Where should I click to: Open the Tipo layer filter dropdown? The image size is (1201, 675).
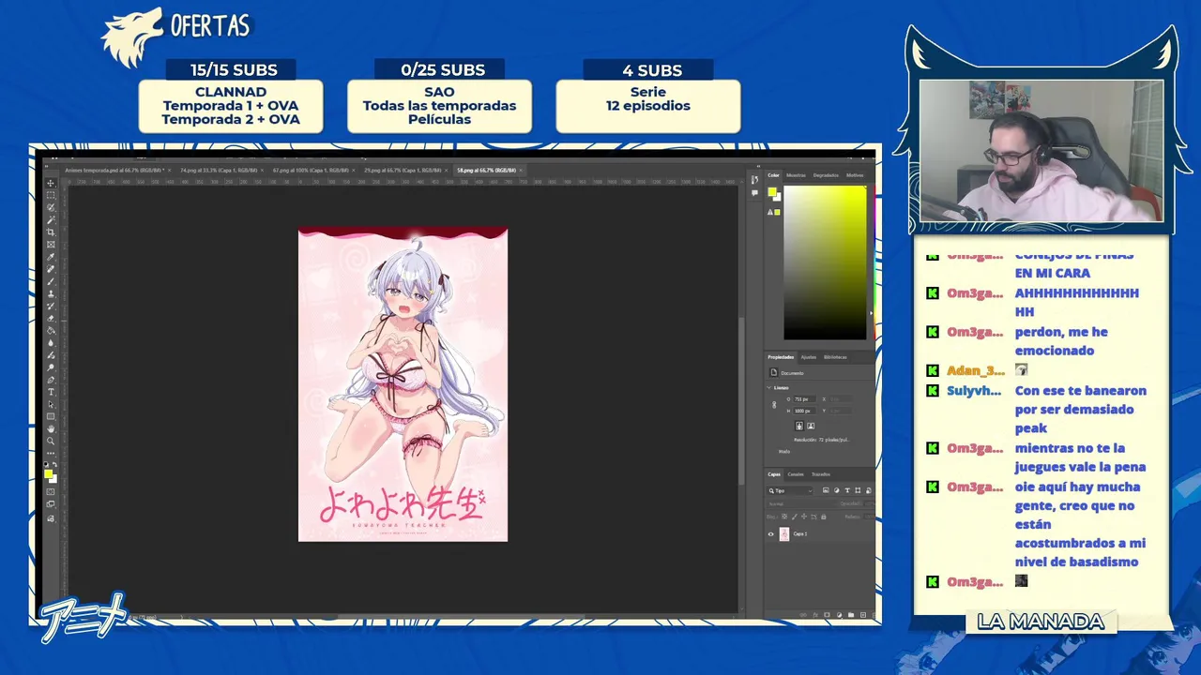pos(790,490)
